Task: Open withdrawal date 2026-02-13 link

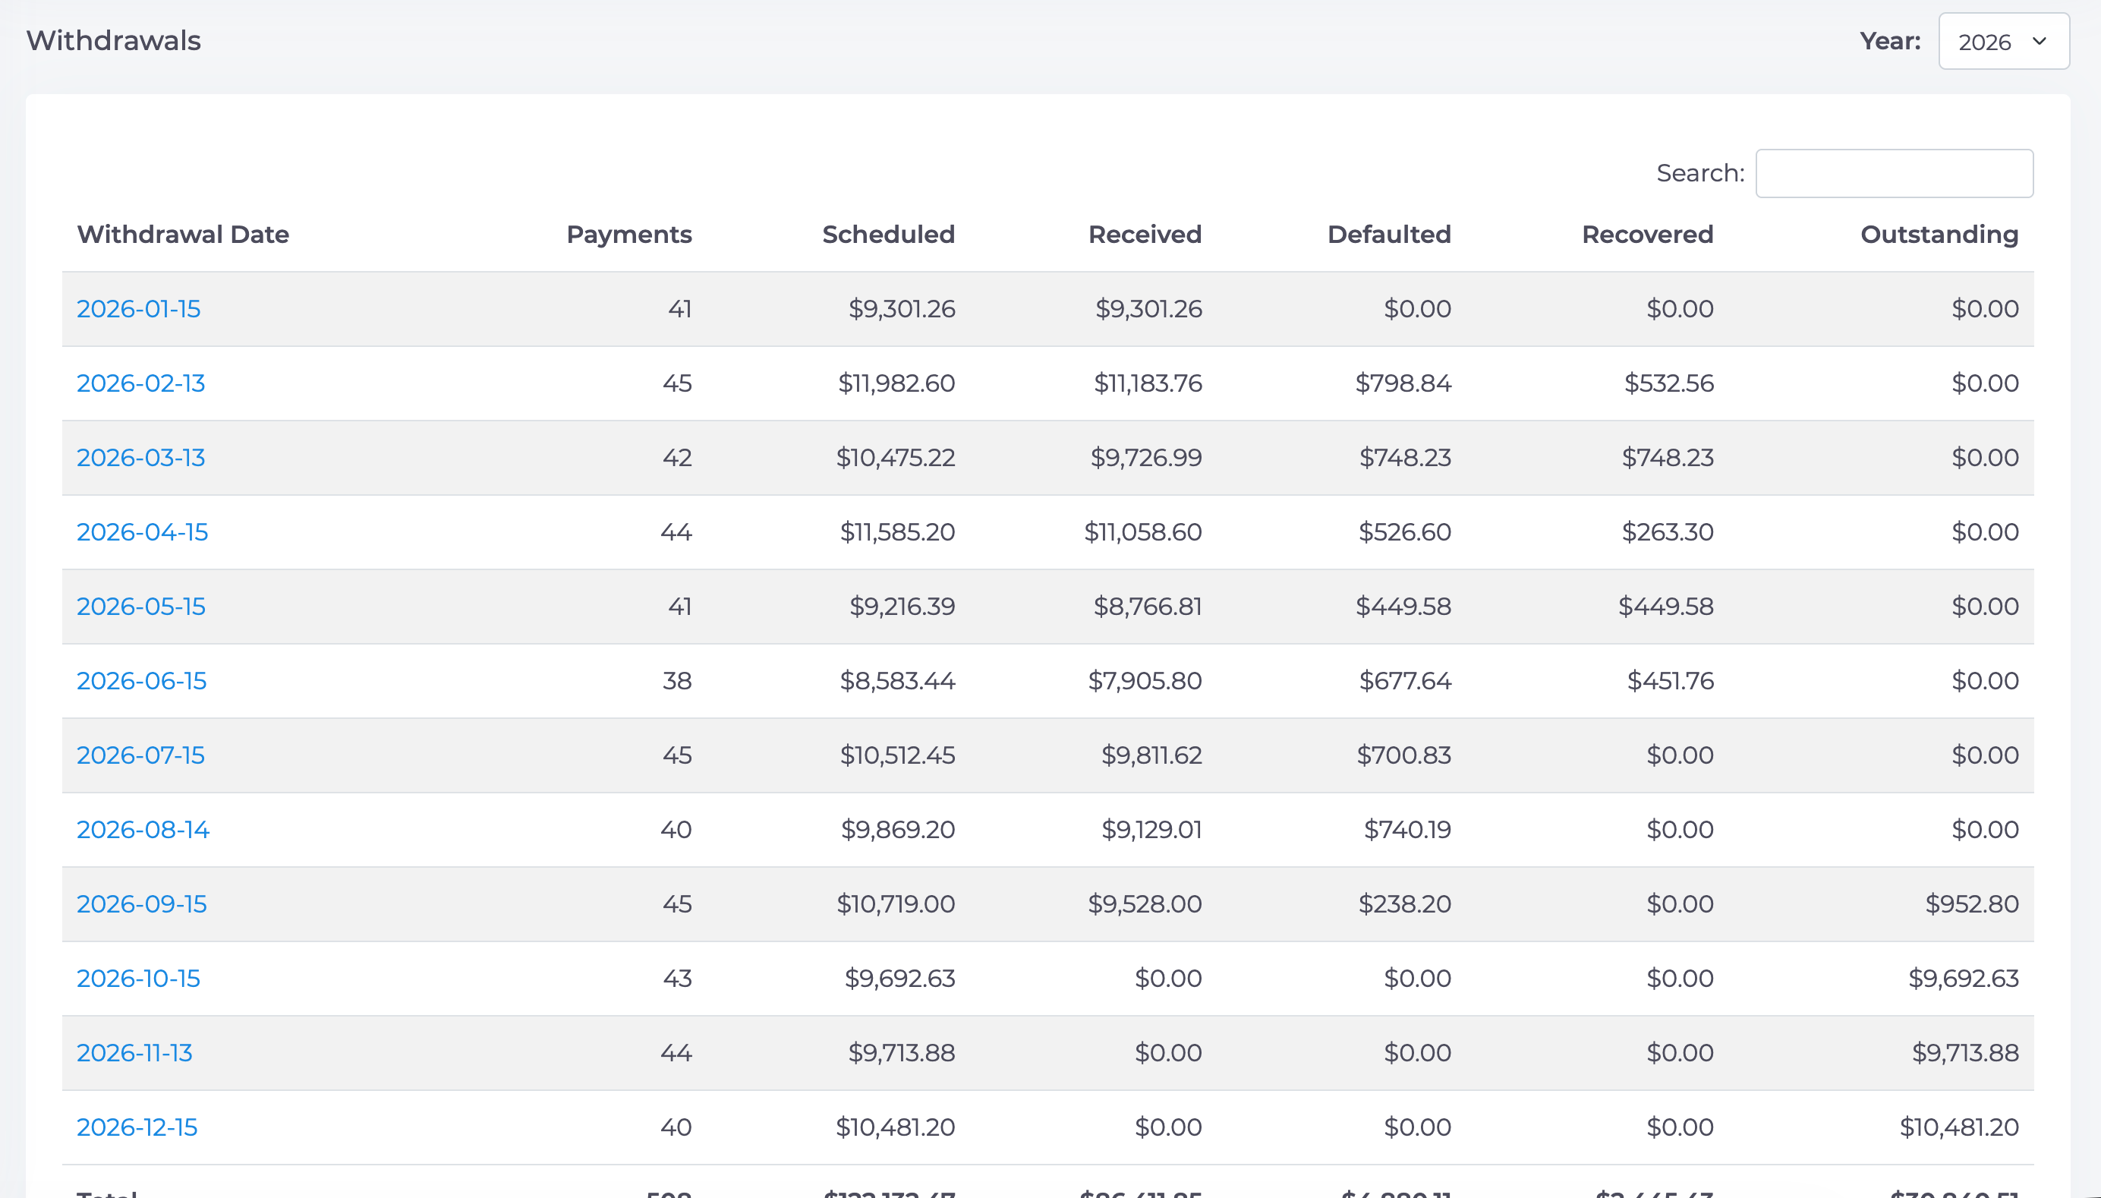Action: 140,383
